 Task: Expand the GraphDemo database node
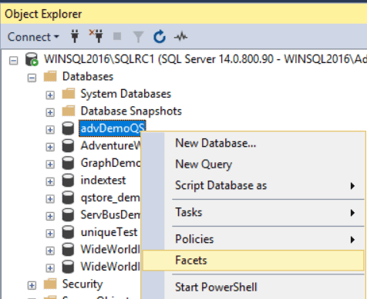50,164
